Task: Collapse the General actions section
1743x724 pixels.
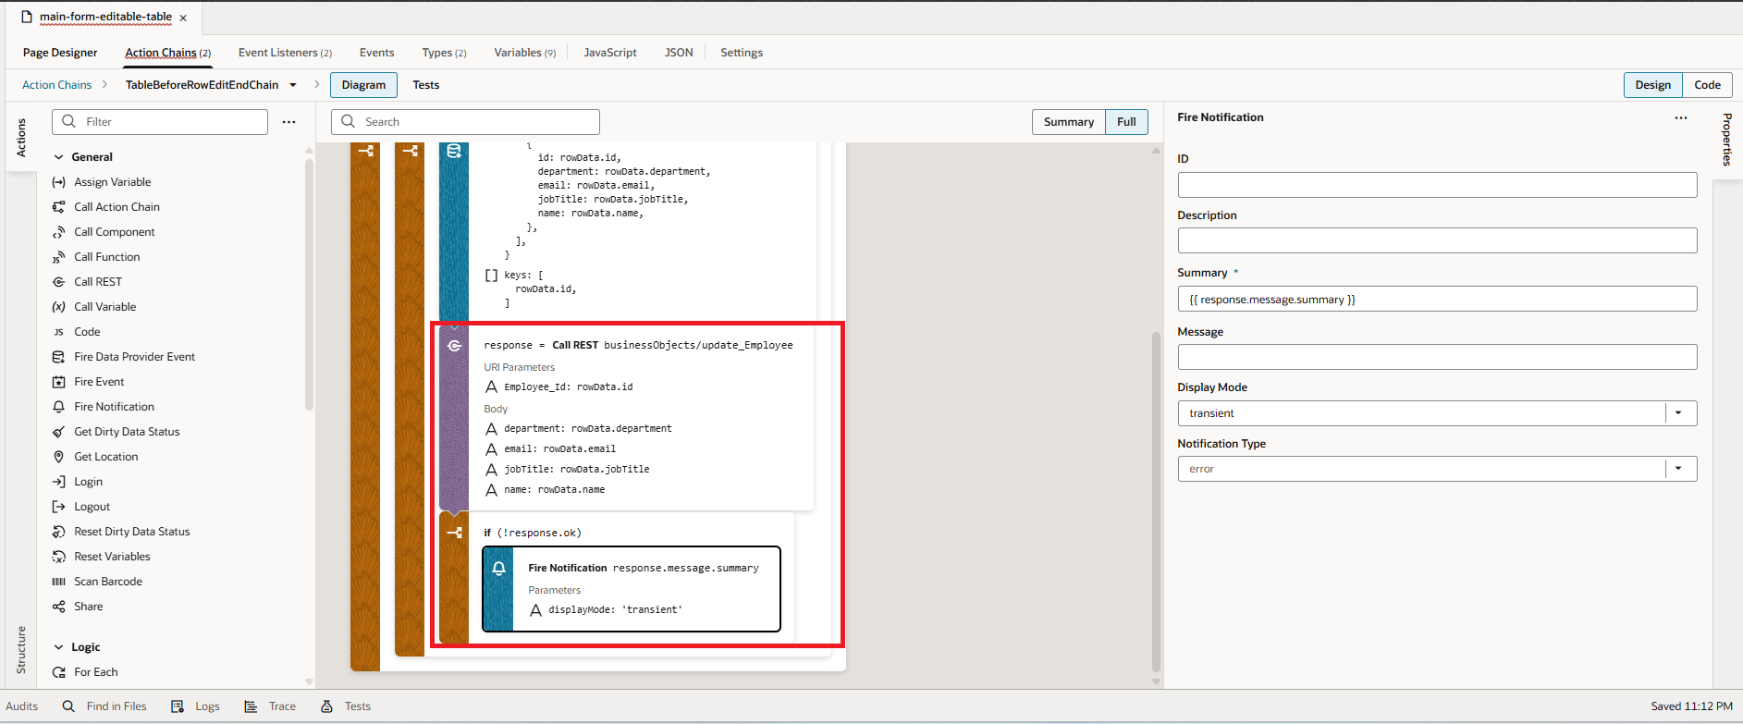Action: tap(59, 157)
